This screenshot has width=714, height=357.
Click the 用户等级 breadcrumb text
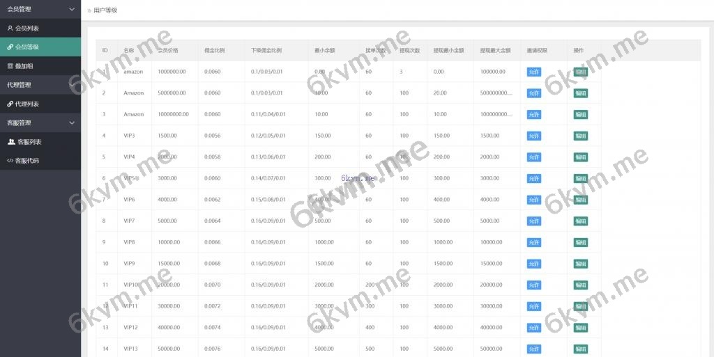pyautogui.click(x=105, y=10)
